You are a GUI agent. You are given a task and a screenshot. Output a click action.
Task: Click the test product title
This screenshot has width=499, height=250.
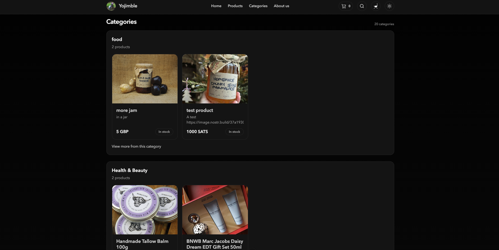coord(200,110)
